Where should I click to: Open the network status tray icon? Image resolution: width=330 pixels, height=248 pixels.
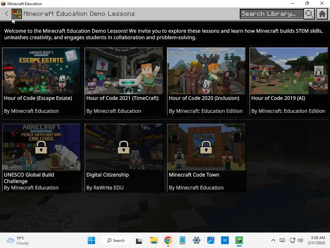tap(292, 240)
